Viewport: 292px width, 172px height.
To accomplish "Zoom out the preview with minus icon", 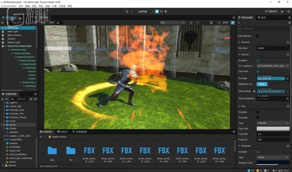I will [x=198, y=23].
